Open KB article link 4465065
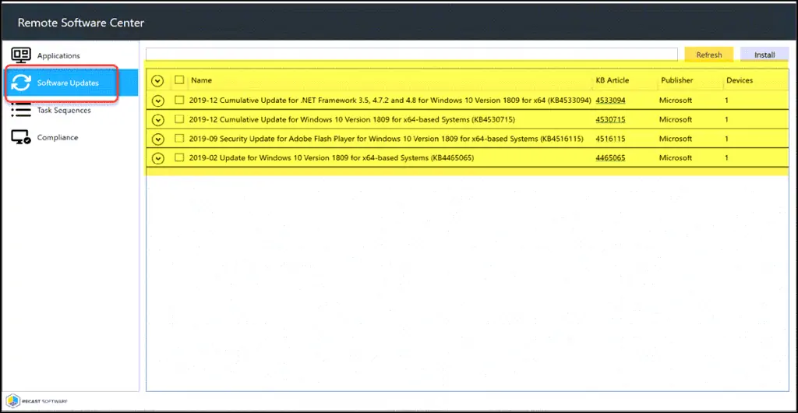The image size is (798, 413). 611,158
